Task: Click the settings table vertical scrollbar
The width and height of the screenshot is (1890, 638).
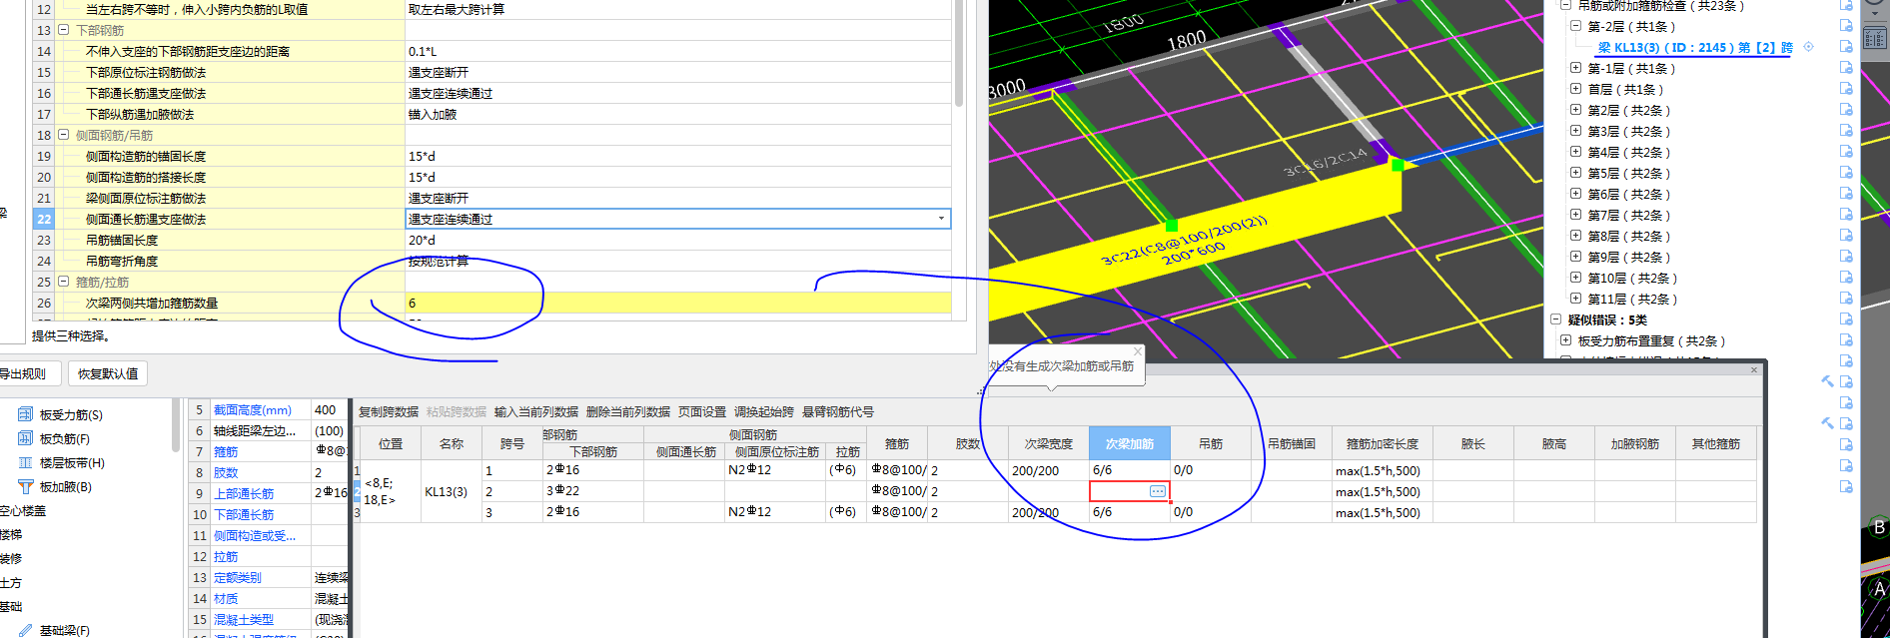Action: click(x=959, y=55)
